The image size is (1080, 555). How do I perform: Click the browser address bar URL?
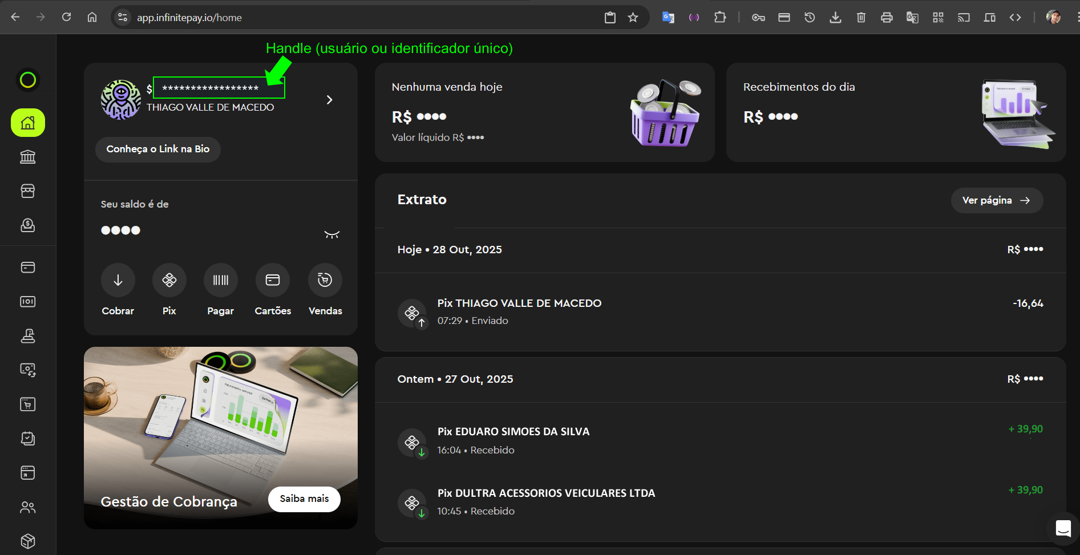coord(189,18)
